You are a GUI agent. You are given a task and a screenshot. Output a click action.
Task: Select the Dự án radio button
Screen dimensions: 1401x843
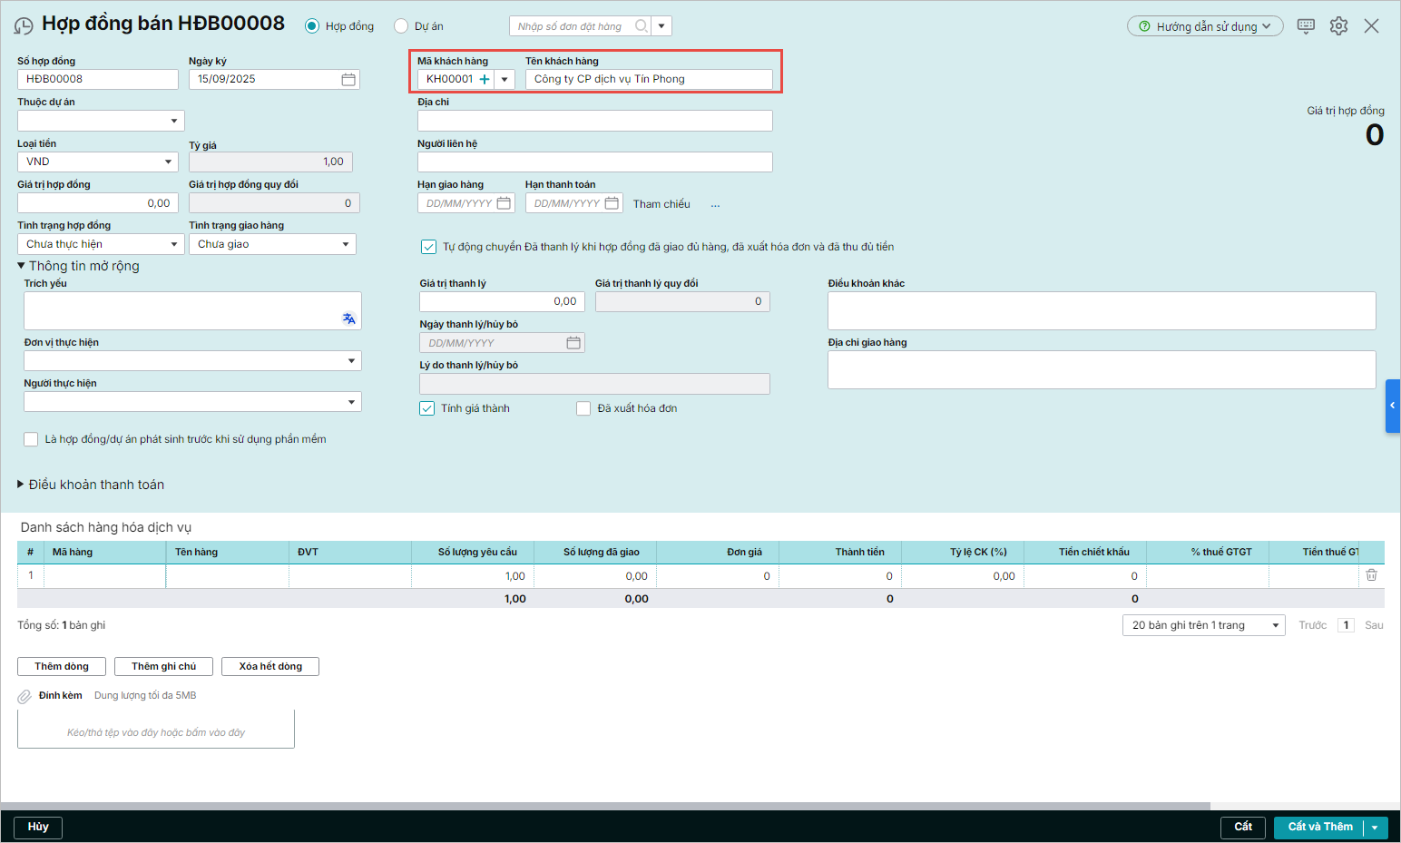point(401,26)
